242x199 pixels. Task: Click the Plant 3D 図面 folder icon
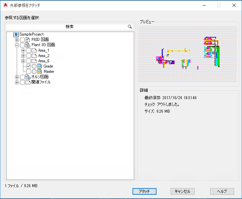point(28,45)
